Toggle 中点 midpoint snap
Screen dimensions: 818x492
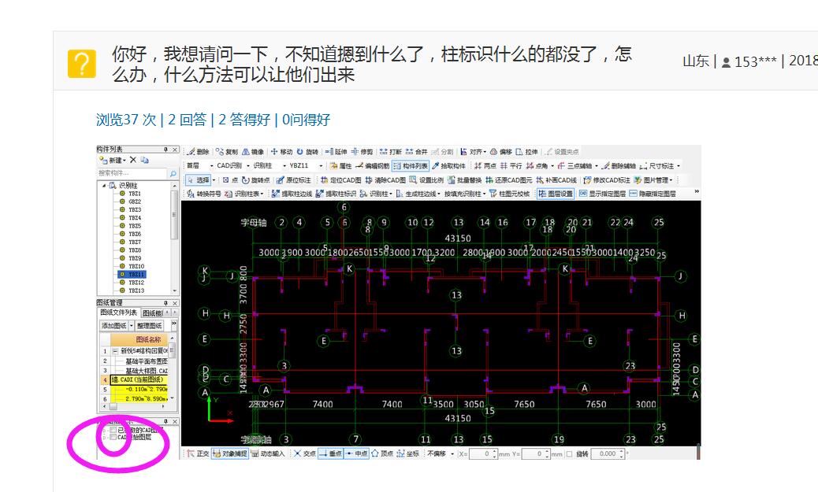point(357,454)
